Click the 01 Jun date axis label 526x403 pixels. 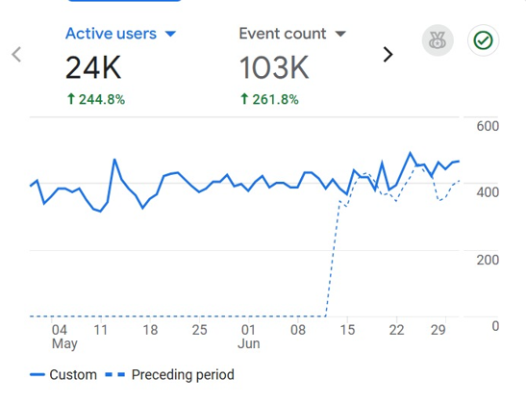pos(248,337)
